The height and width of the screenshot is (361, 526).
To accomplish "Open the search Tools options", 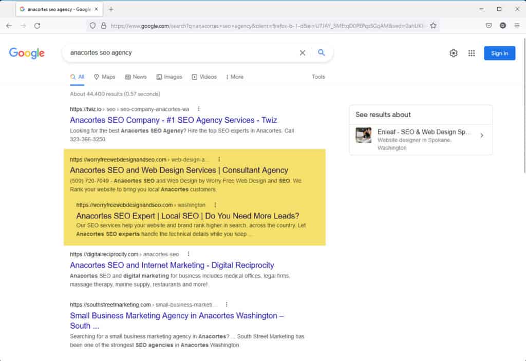I will (318, 77).
